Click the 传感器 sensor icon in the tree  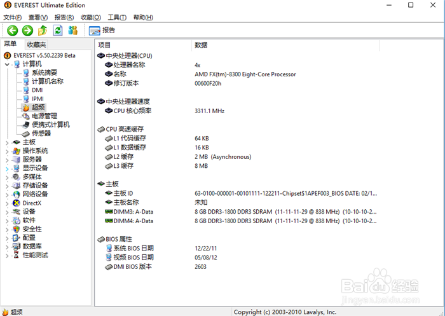click(x=26, y=134)
